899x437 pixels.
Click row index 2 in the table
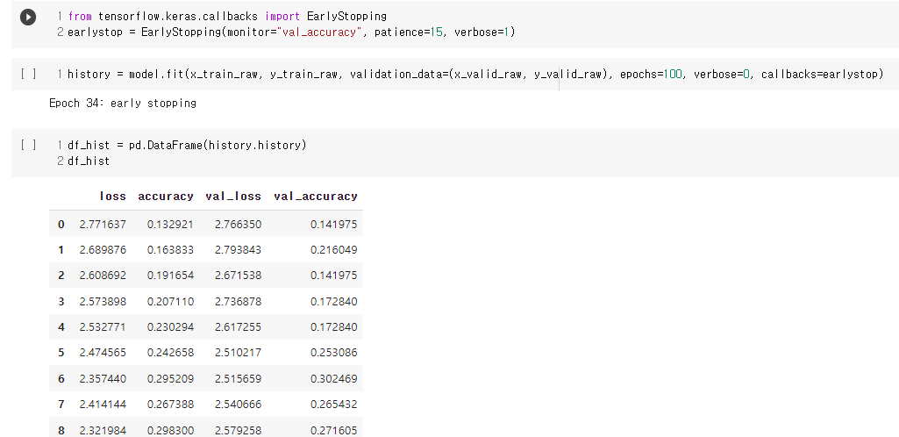61,276
